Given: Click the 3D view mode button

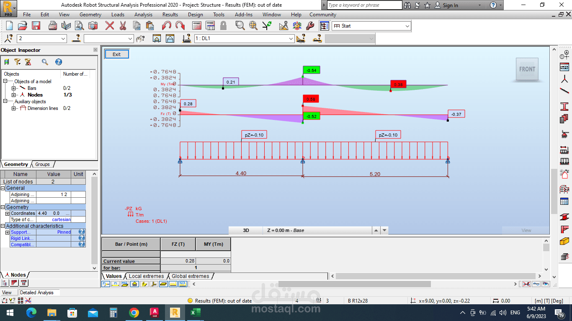Looking at the screenshot, I should (x=246, y=230).
